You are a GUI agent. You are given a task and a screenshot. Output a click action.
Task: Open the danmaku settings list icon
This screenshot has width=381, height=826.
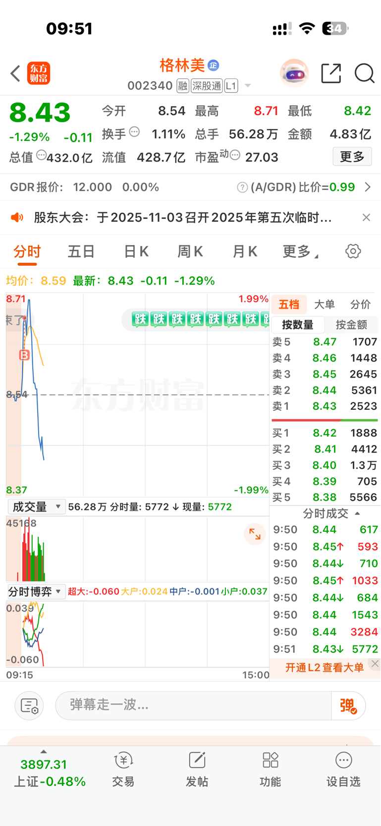(29, 705)
